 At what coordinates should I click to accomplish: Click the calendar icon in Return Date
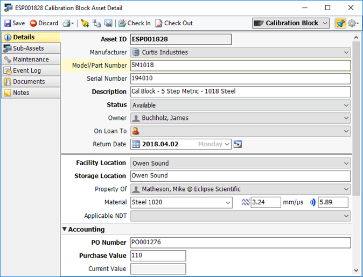pos(136,144)
